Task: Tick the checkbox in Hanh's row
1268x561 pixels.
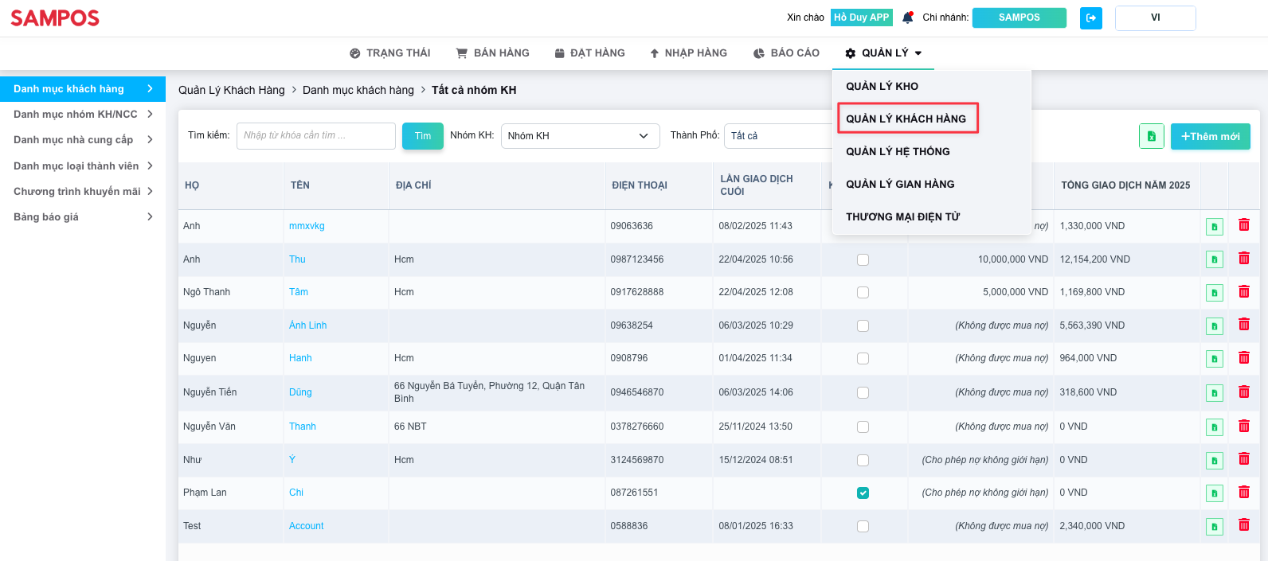Action: point(863,359)
